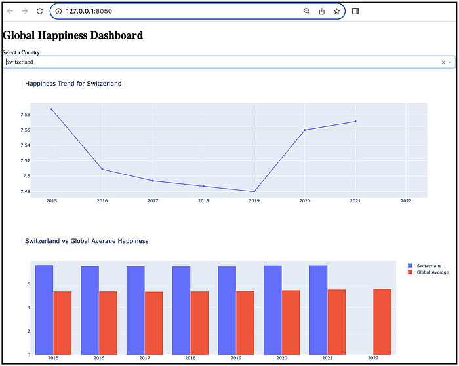Click the browser forward arrow
This screenshot has height=366, width=459.
[25, 11]
